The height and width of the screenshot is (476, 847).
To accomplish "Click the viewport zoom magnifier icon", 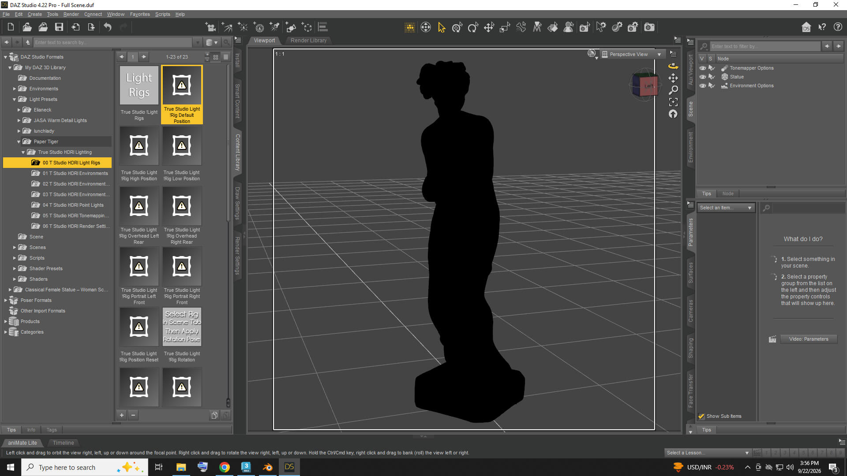I will (x=673, y=90).
